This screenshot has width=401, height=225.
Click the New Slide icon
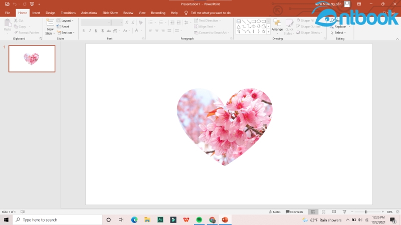50,23
